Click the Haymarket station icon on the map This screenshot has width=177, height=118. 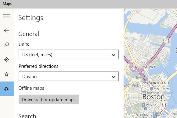[x=151, y=88]
